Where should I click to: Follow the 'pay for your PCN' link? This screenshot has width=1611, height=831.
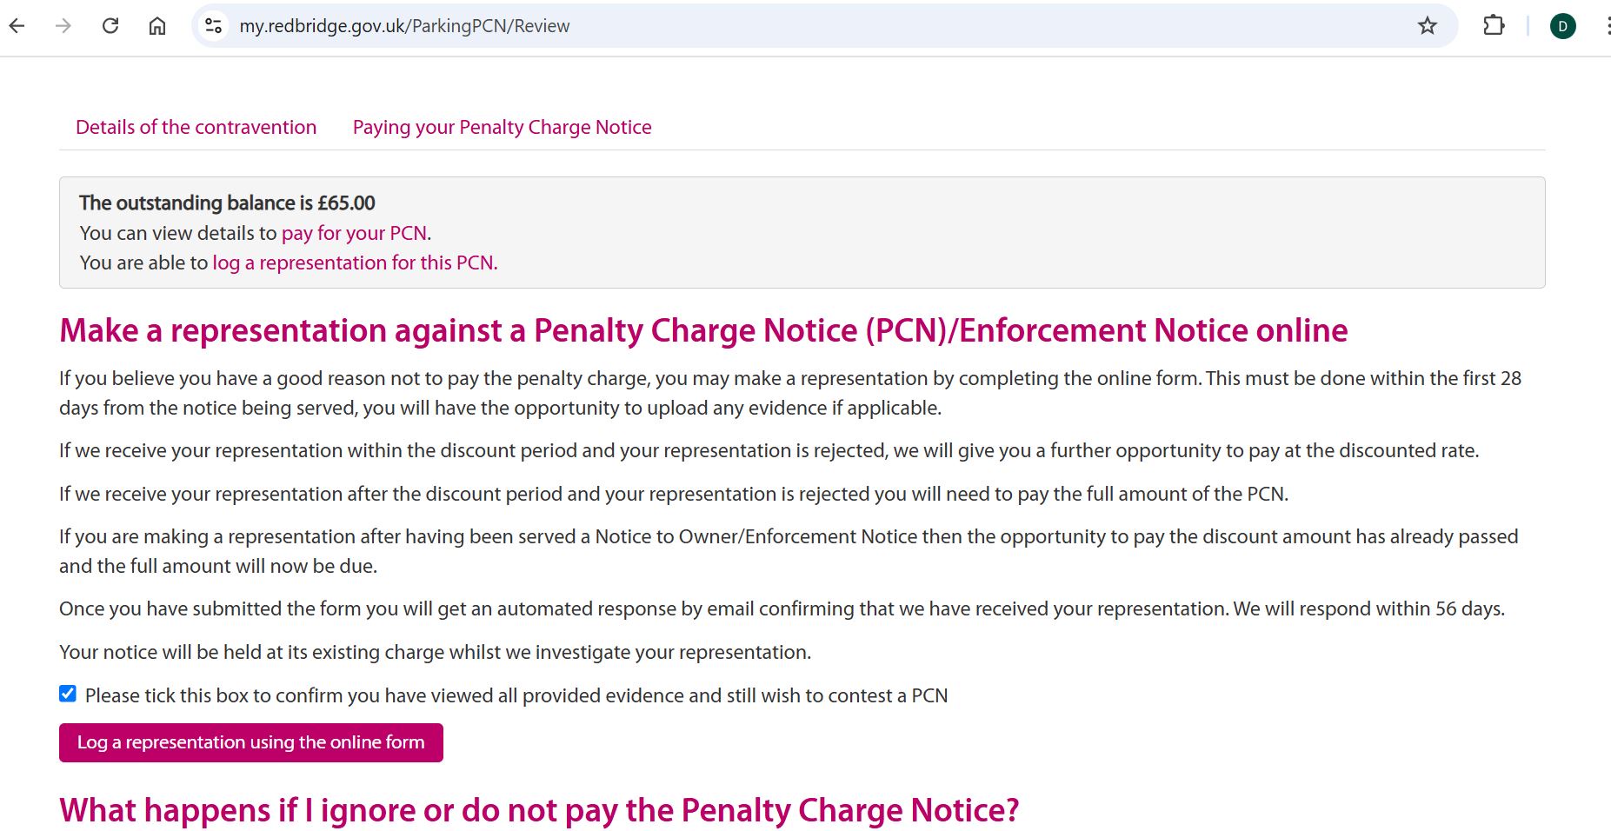click(354, 233)
